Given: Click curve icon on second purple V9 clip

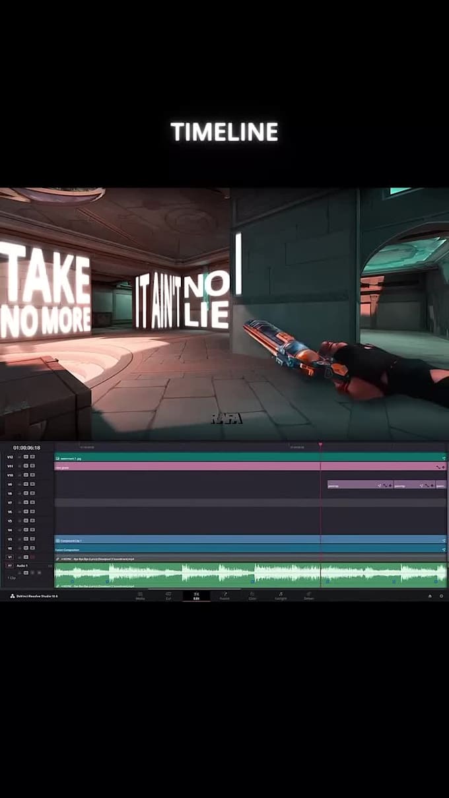Looking at the screenshot, I should tap(427, 485).
